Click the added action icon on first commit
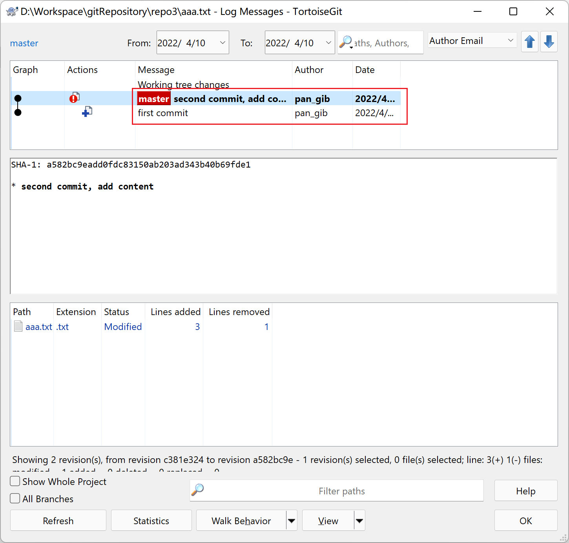The height and width of the screenshot is (543, 569). [x=87, y=112]
